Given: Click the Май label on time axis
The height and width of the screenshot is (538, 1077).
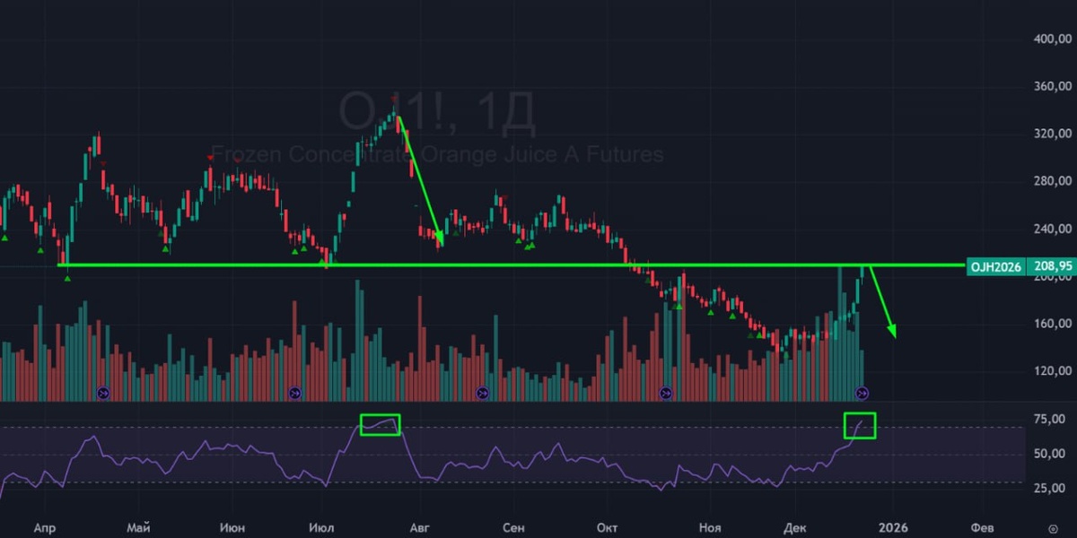Looking at the screenshot, I should tap(137, 528).
